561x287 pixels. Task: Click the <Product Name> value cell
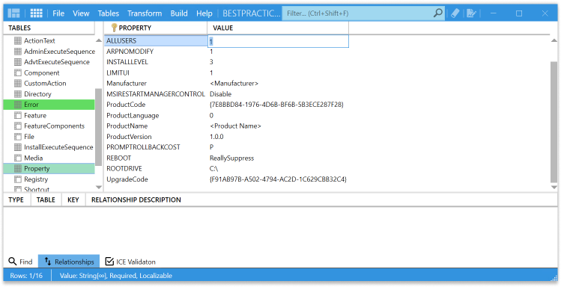(x=235, y=126)
